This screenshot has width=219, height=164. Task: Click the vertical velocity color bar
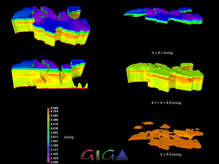(x=48, y=135)
